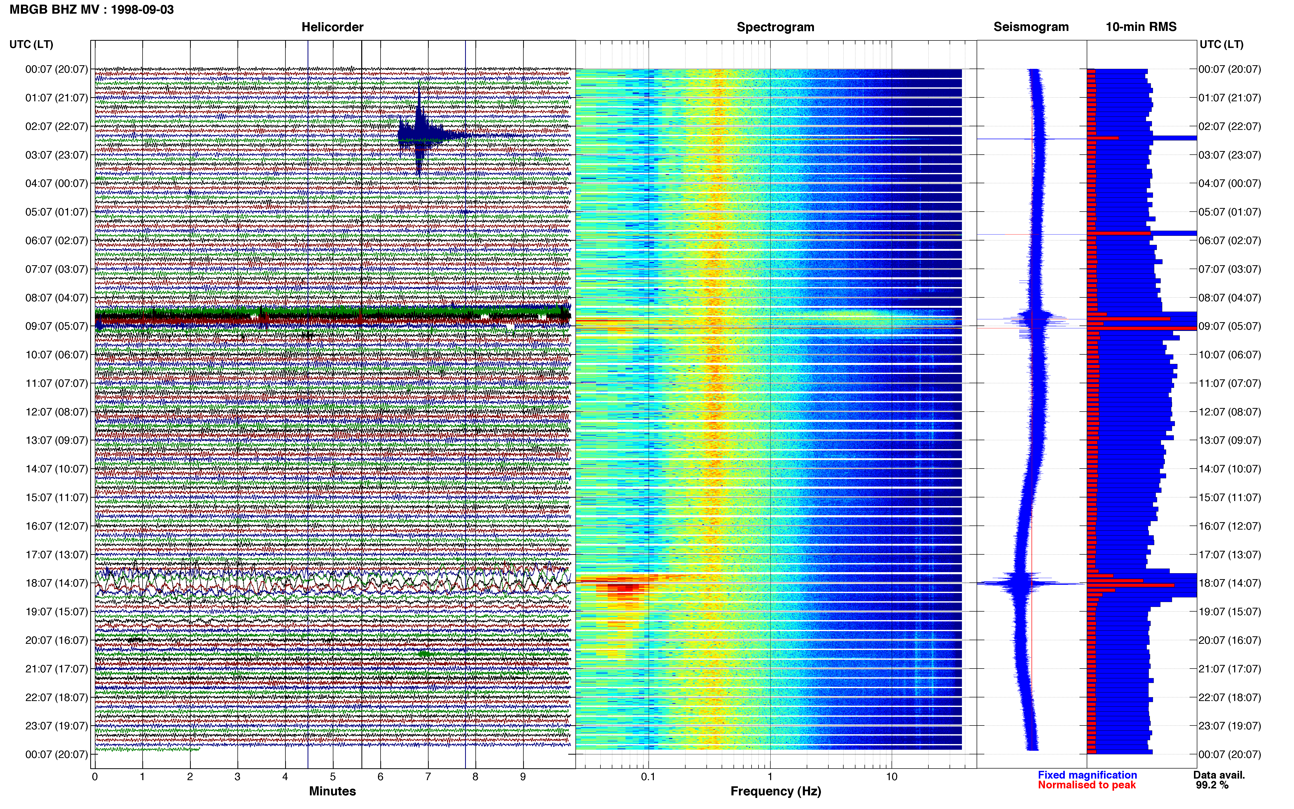Viewport: 1294px width, 809px height.
Task: Click the '0.1' frequency tick label
Action: (x=648, y=777)
